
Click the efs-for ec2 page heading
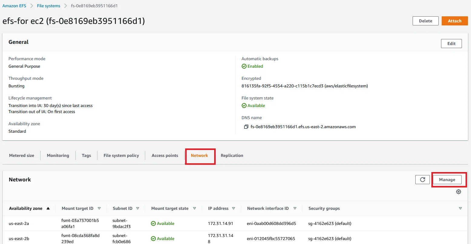[x=74, y=21]
